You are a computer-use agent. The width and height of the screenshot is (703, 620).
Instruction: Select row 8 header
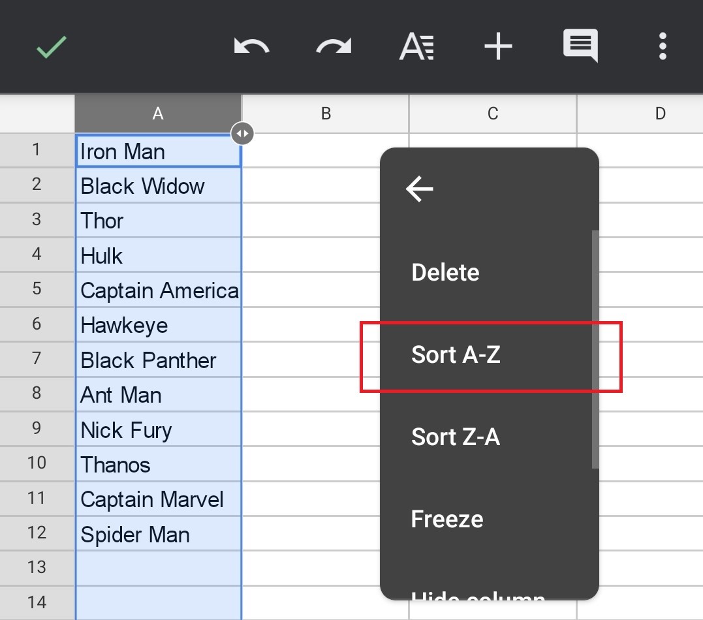point(37,394)
